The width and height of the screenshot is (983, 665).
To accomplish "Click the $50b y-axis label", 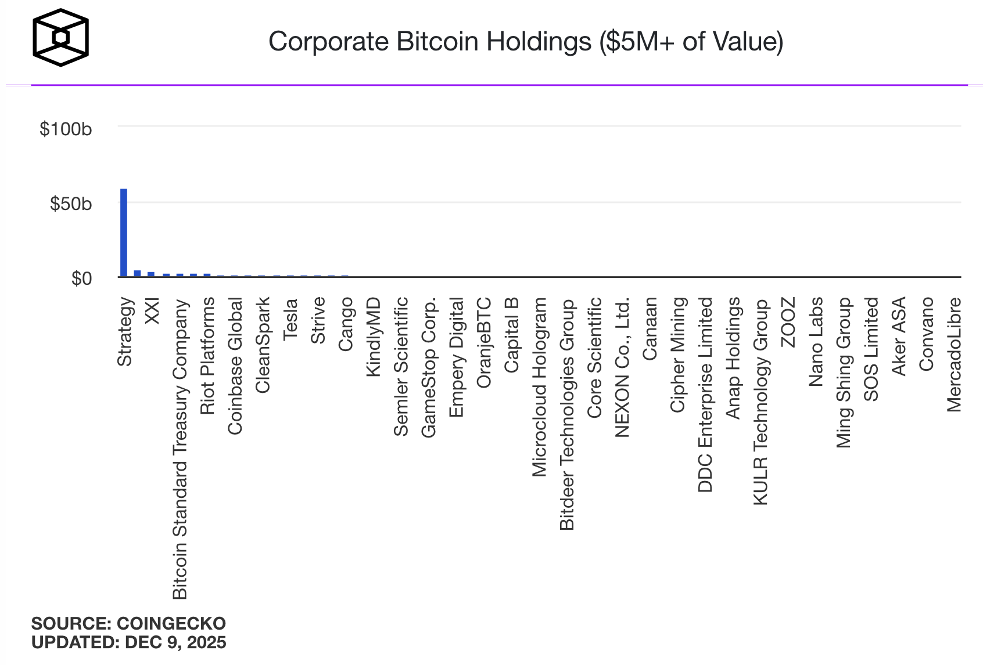I will point(71,204).
